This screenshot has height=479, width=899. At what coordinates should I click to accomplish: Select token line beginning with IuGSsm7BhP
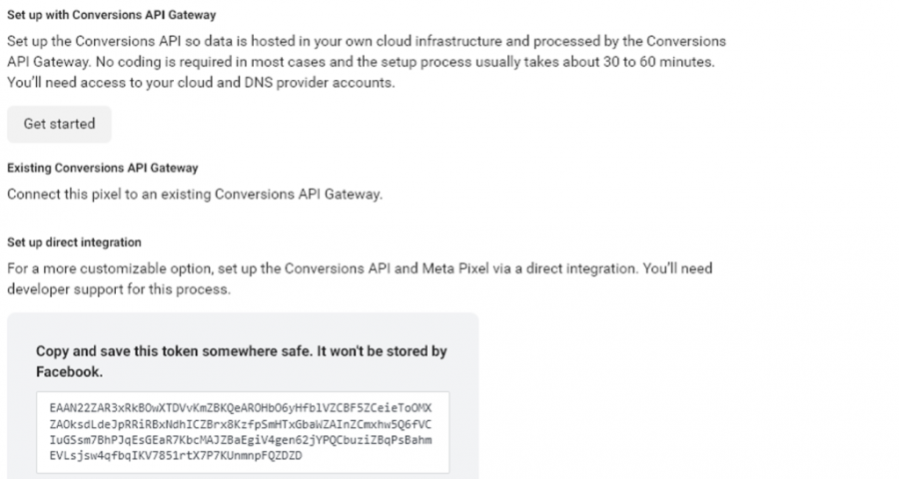click(240, 440)
